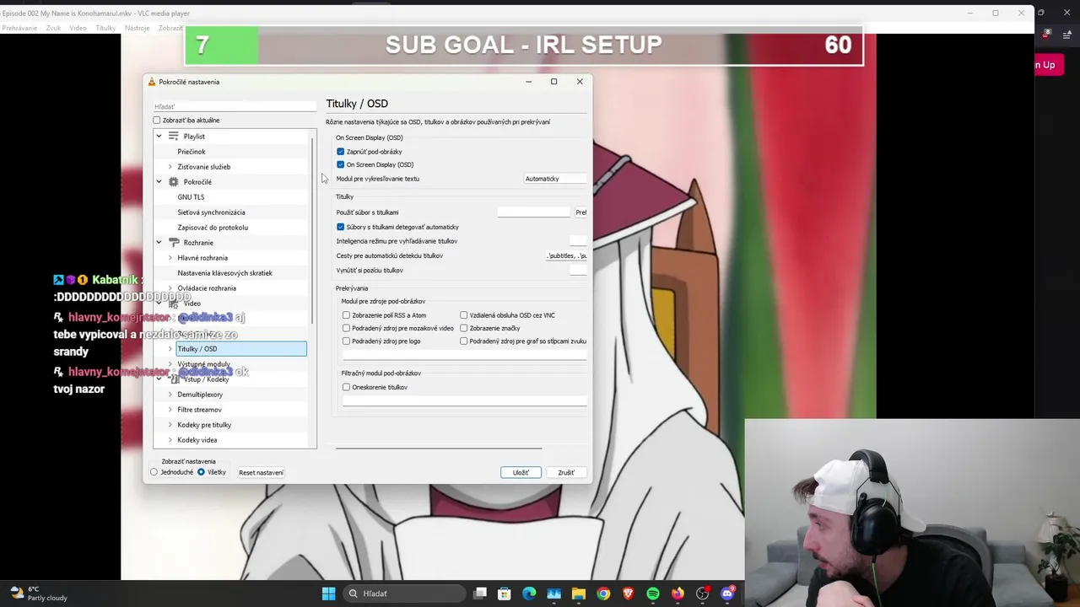1080x607 pixels.
Task: Select 'Zapisovač do protokolu' tree item
Action: pos(213,228)
